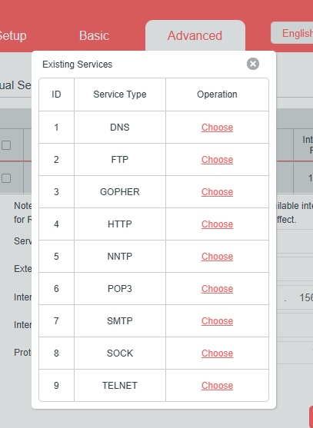The height and width of the screenshot is (428, 313).
Task: Close the Existing Services dialog
Action: (253, 64)
